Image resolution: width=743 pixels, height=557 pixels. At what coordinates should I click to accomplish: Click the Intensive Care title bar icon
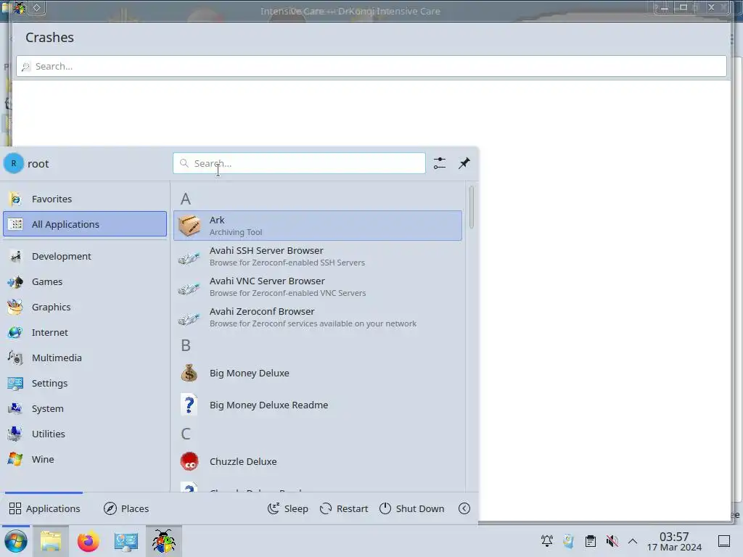20,7
